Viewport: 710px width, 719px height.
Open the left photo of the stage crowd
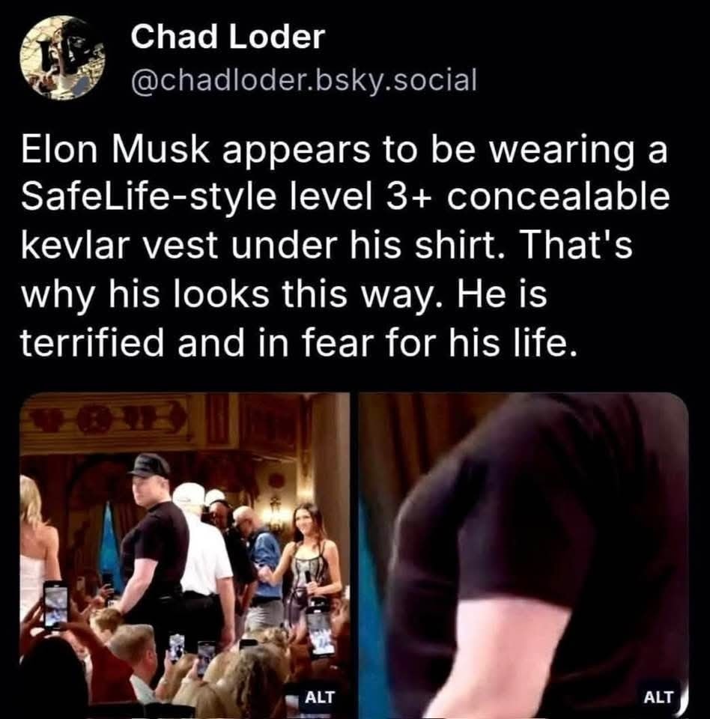click(x=185, y=554)
